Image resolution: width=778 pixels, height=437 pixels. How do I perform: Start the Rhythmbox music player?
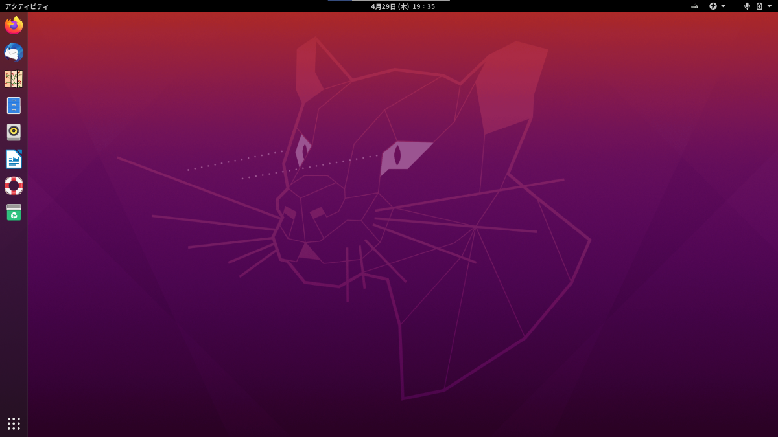13,132
